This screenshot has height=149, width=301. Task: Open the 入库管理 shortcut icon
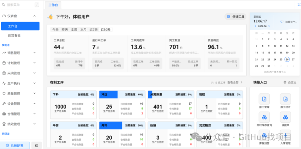coord(285,135)
